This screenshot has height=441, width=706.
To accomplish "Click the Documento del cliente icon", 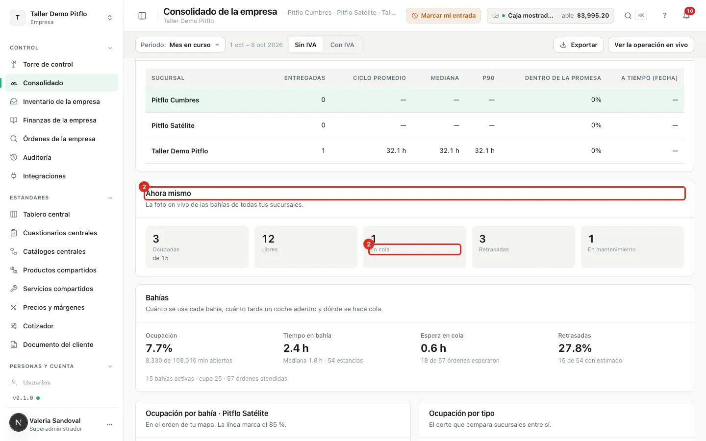I will pyautogui.click(x=14, y=344).
